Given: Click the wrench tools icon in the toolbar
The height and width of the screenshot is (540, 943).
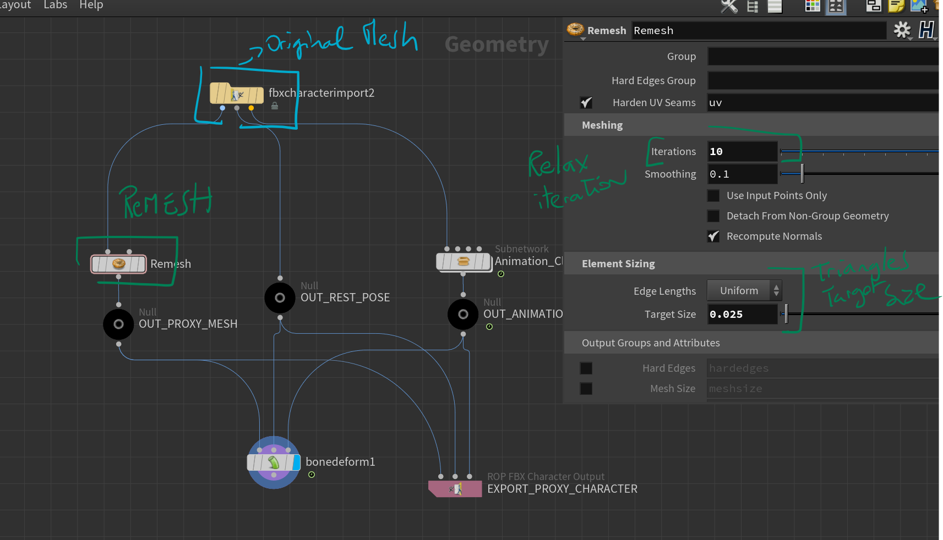Looking at the screenshot, I should point(728,7).
